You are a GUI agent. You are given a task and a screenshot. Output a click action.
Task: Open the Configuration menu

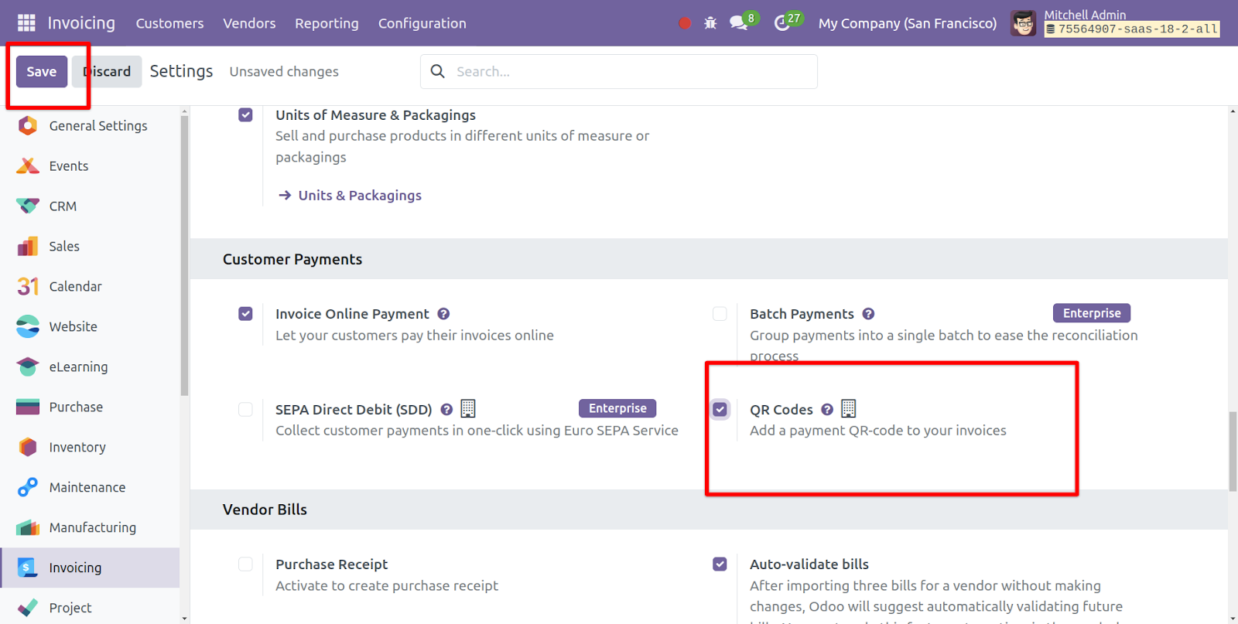[422, 23]
